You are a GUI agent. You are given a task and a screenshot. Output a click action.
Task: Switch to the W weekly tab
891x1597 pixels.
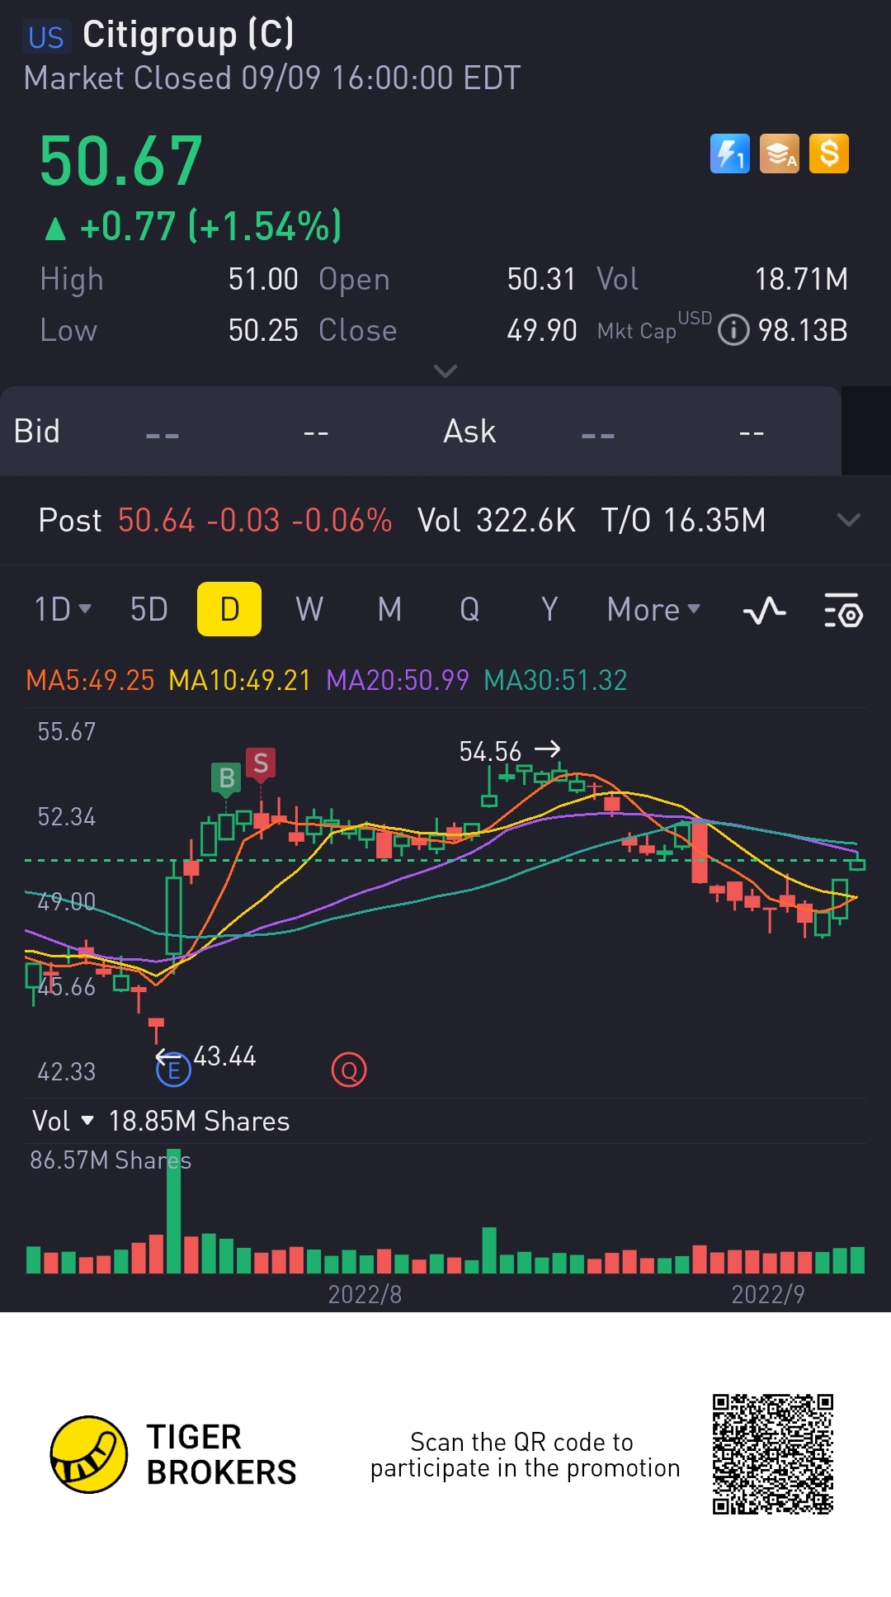coord(309,609)
